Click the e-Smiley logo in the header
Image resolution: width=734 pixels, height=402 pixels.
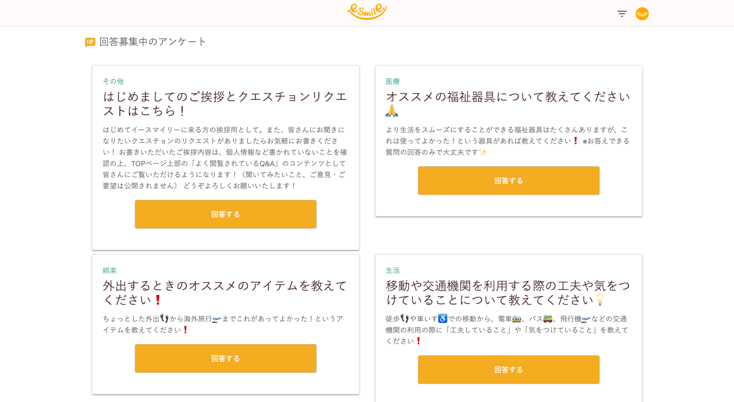367,12
